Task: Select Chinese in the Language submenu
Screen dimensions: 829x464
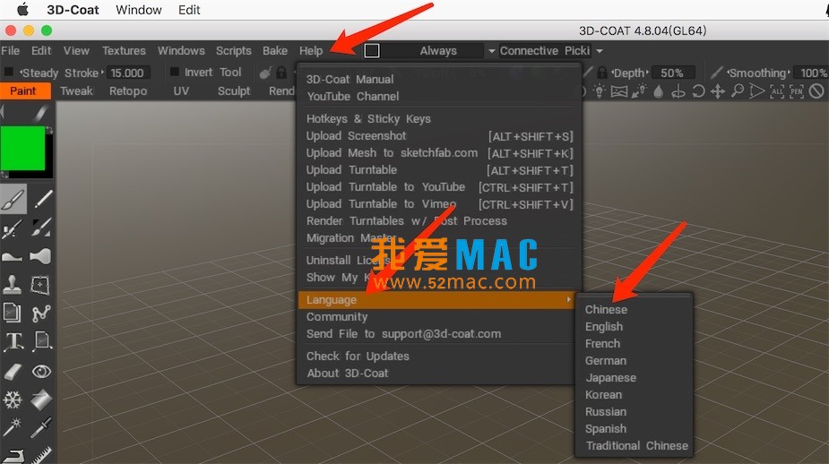Action: (606, 310)
